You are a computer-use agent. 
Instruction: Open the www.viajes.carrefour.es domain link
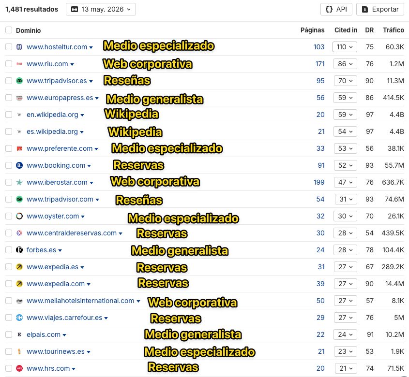coord(64,318)
